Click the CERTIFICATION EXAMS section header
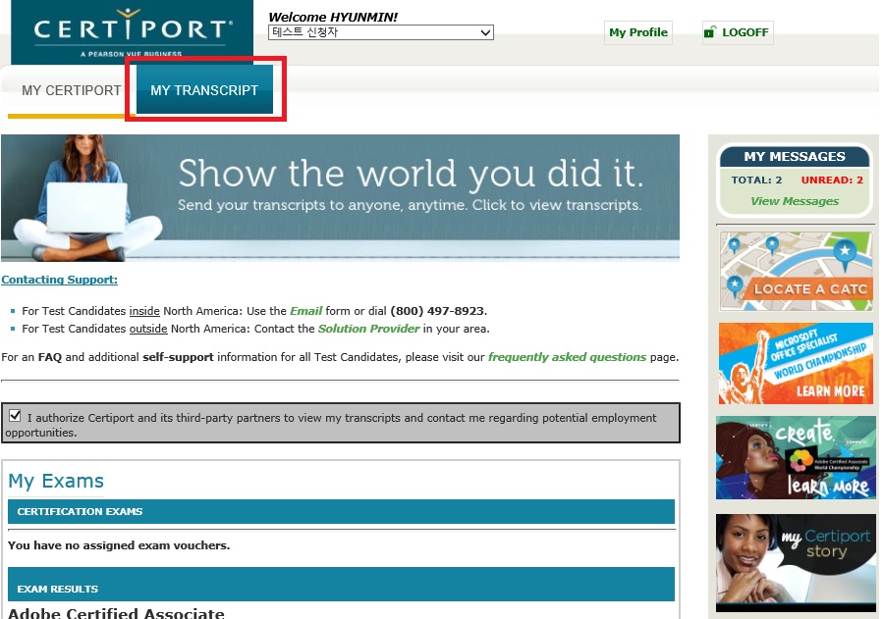This screenshot has height=619, width=883. click(341, 512)
